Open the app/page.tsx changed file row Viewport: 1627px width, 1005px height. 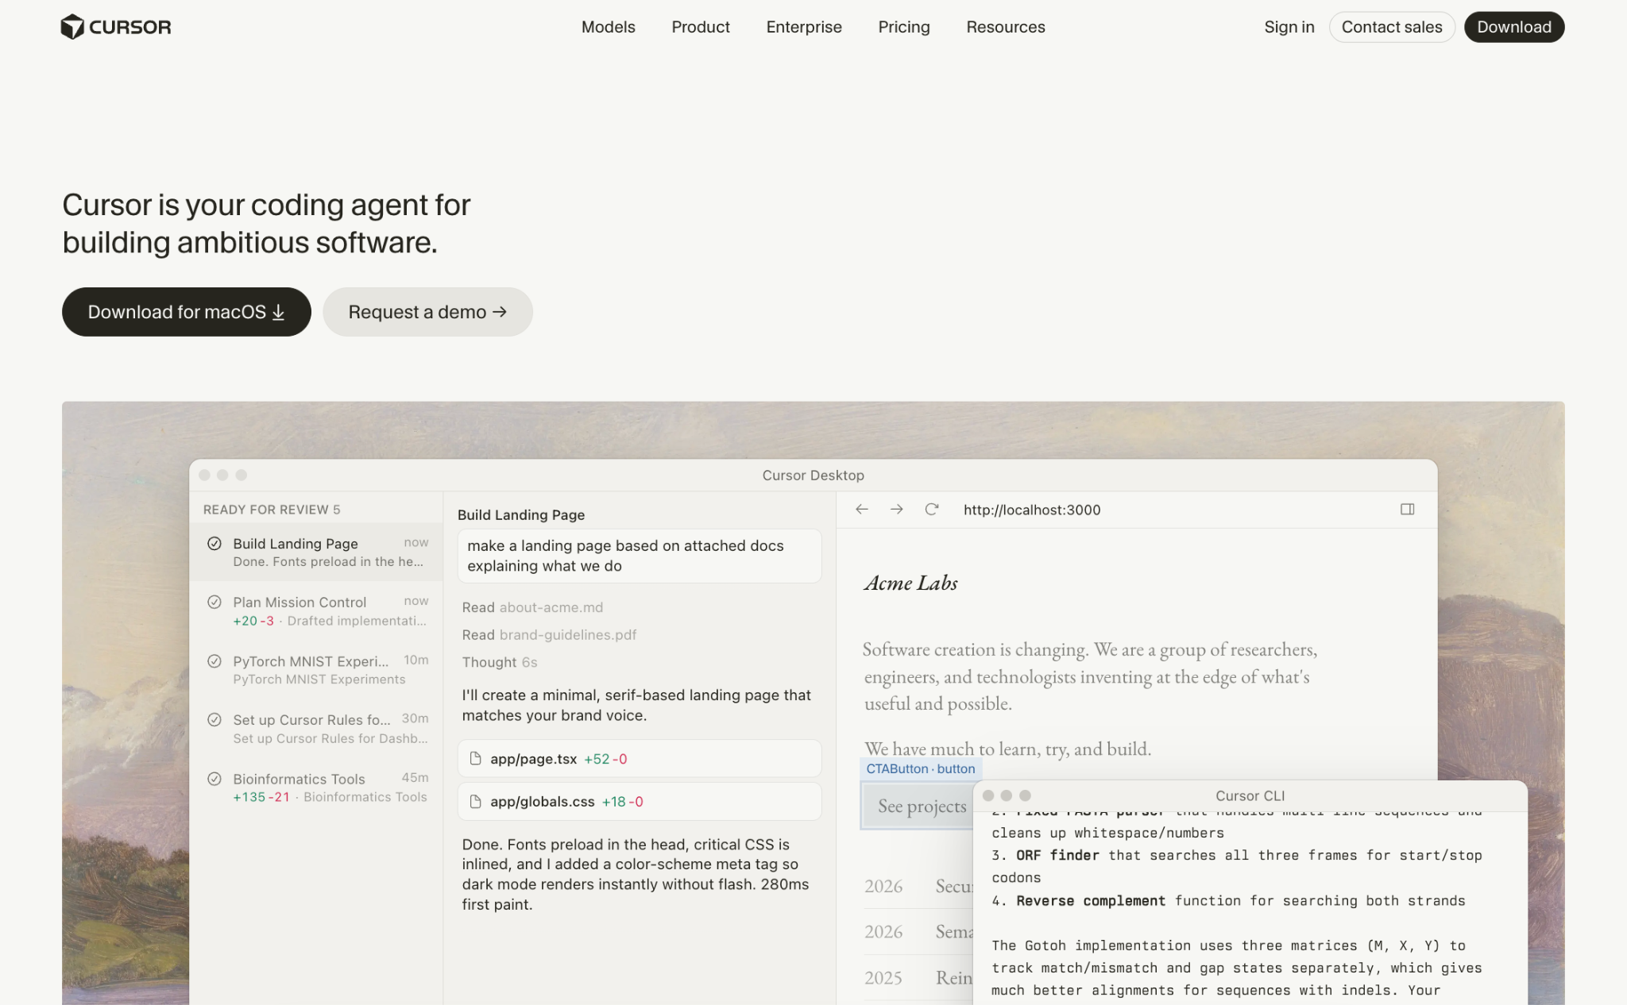coord(640,759)
